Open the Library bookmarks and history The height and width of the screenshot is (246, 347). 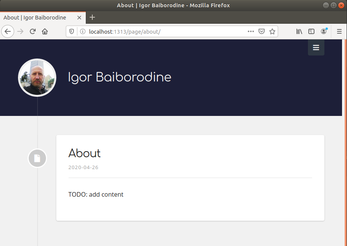(x=299, y=31)
